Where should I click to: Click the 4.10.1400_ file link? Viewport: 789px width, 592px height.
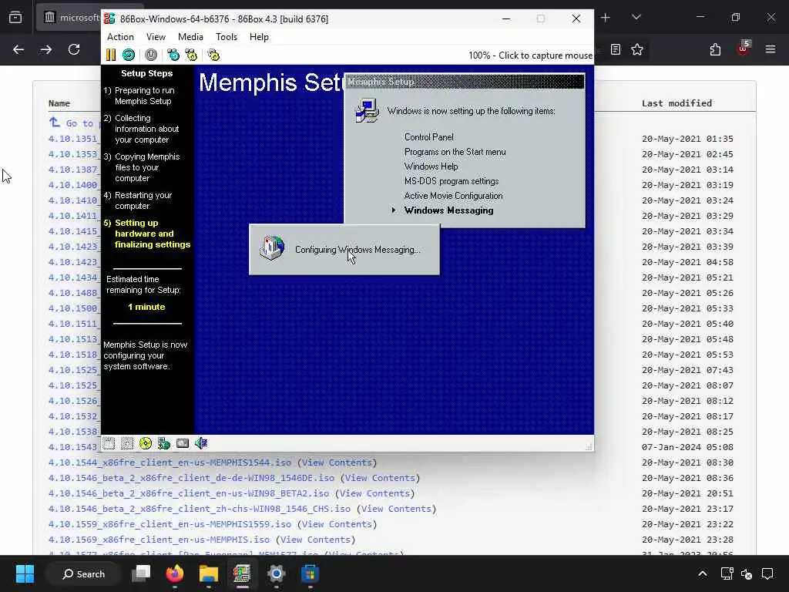(x=74, y=185)
